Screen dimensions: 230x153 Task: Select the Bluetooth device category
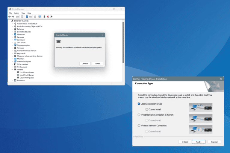[21, 34]
